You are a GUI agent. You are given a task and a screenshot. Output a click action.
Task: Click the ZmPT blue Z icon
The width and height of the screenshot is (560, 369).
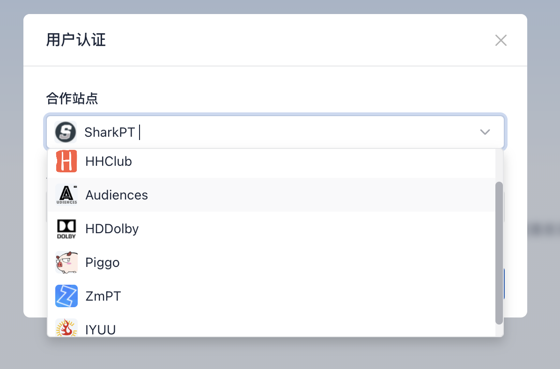[x=66, y=296]
